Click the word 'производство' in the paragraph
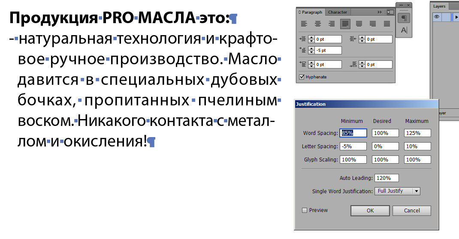This screenshot has height=239, width=459. [165, 59]
